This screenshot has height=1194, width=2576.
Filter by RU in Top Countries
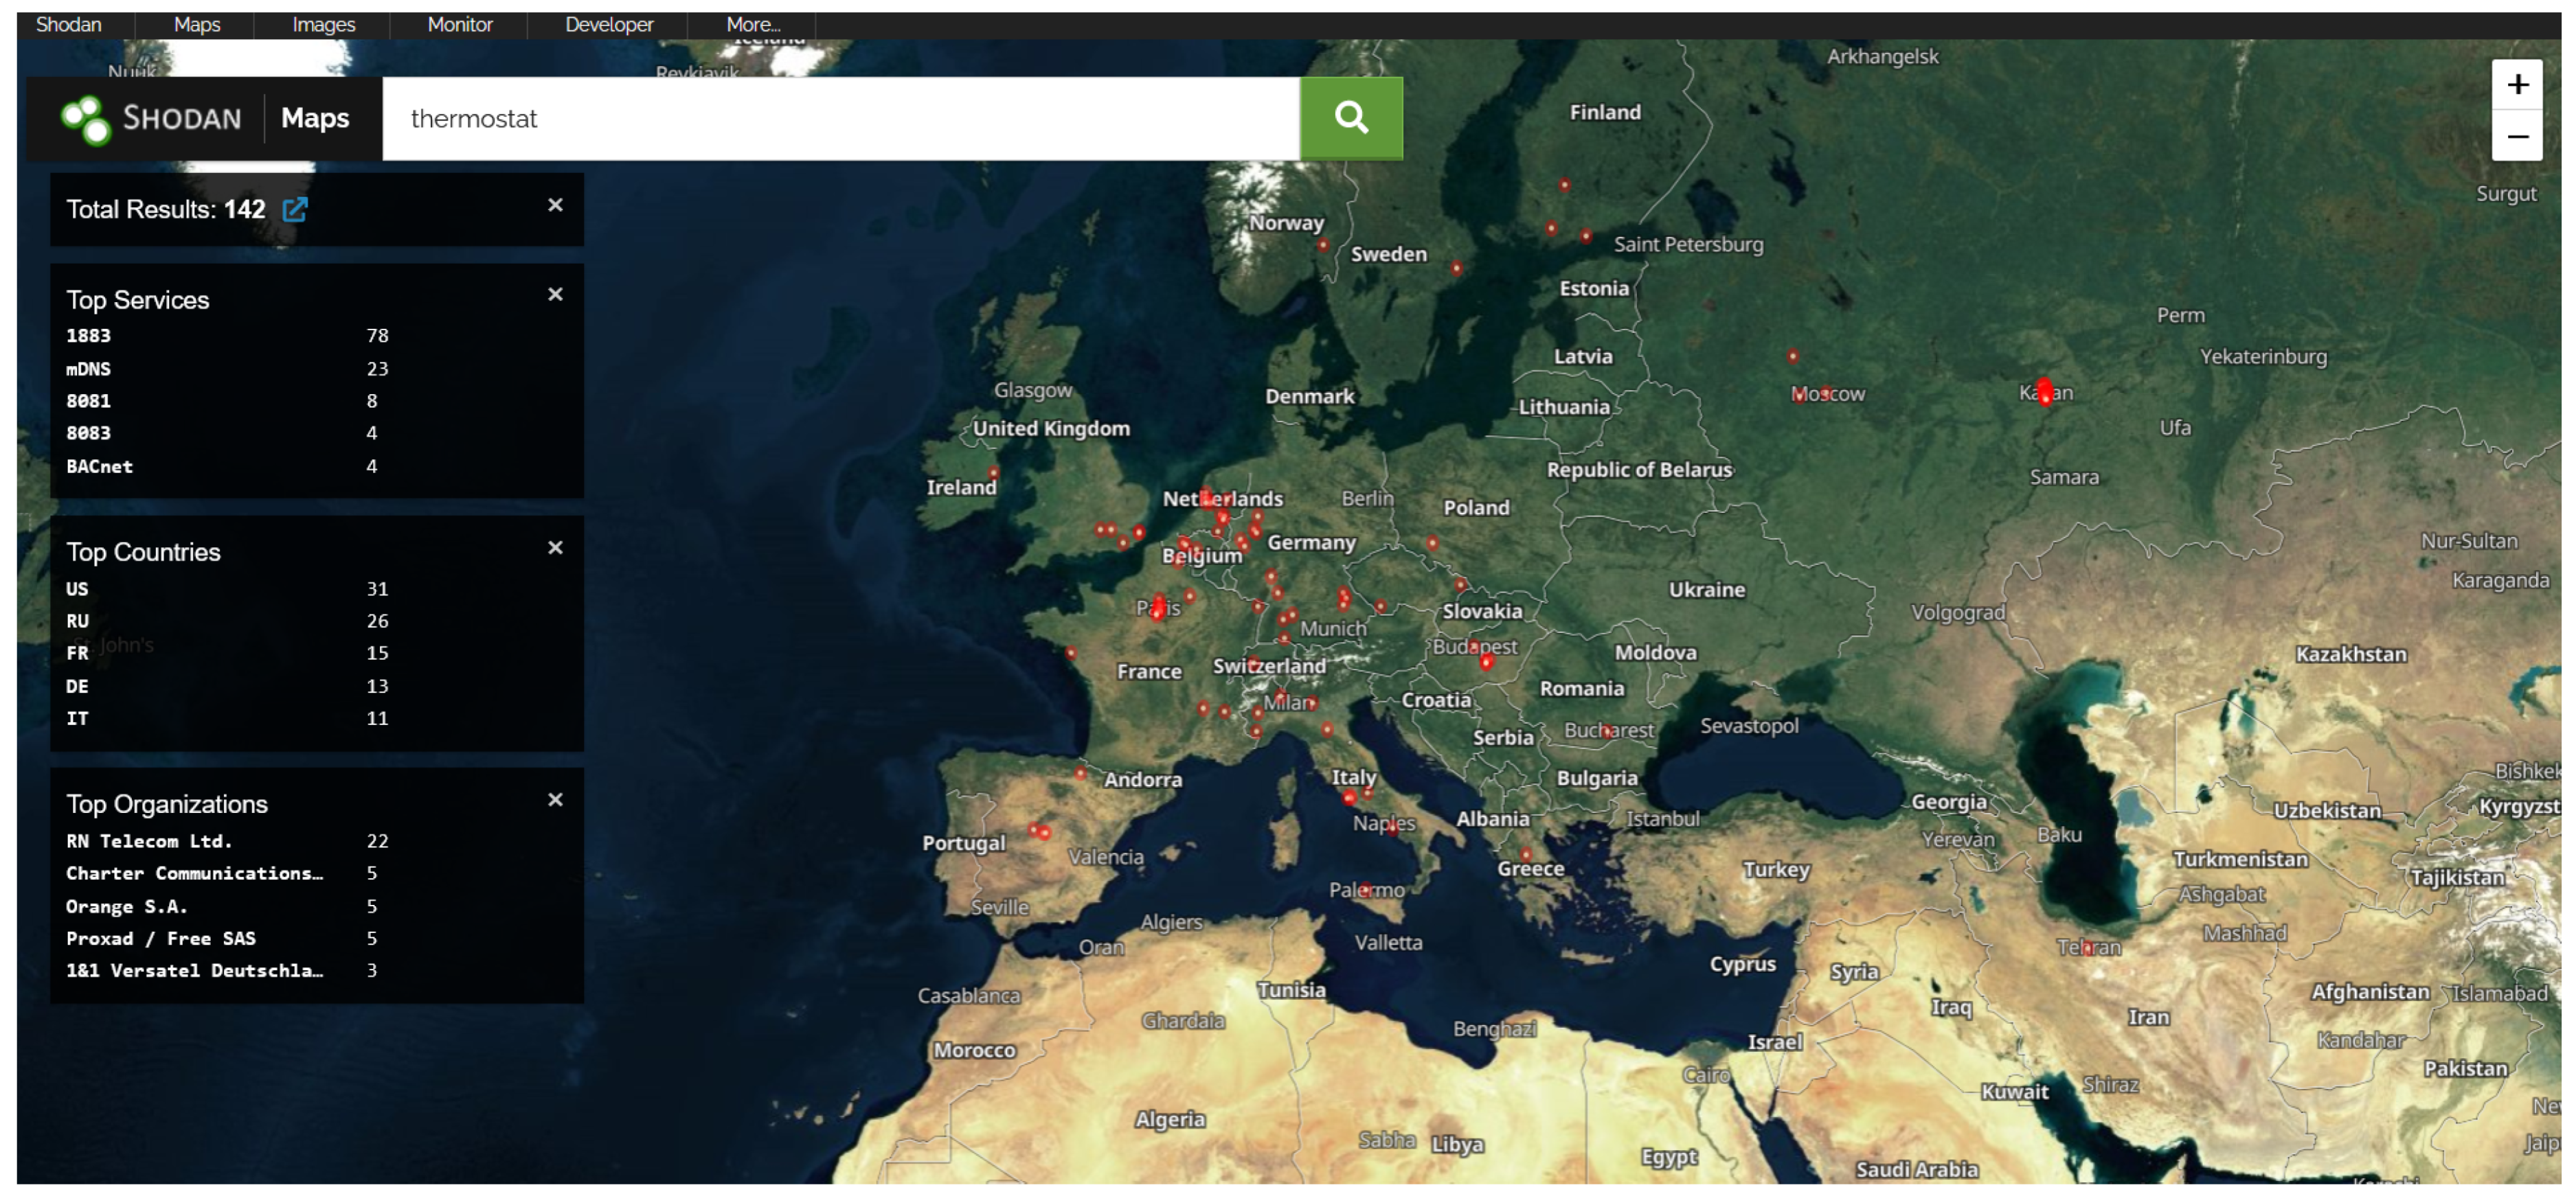(77, 621)
